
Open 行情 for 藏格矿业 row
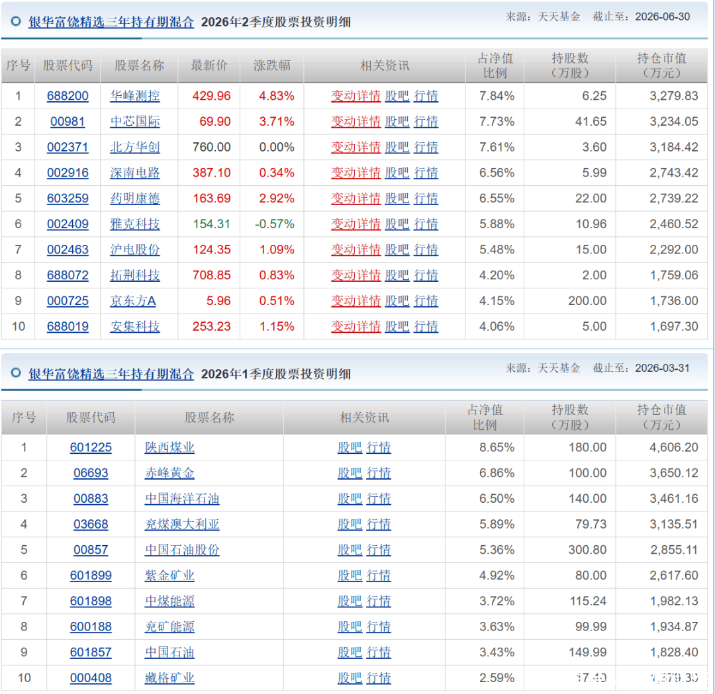tap(379, 677)
